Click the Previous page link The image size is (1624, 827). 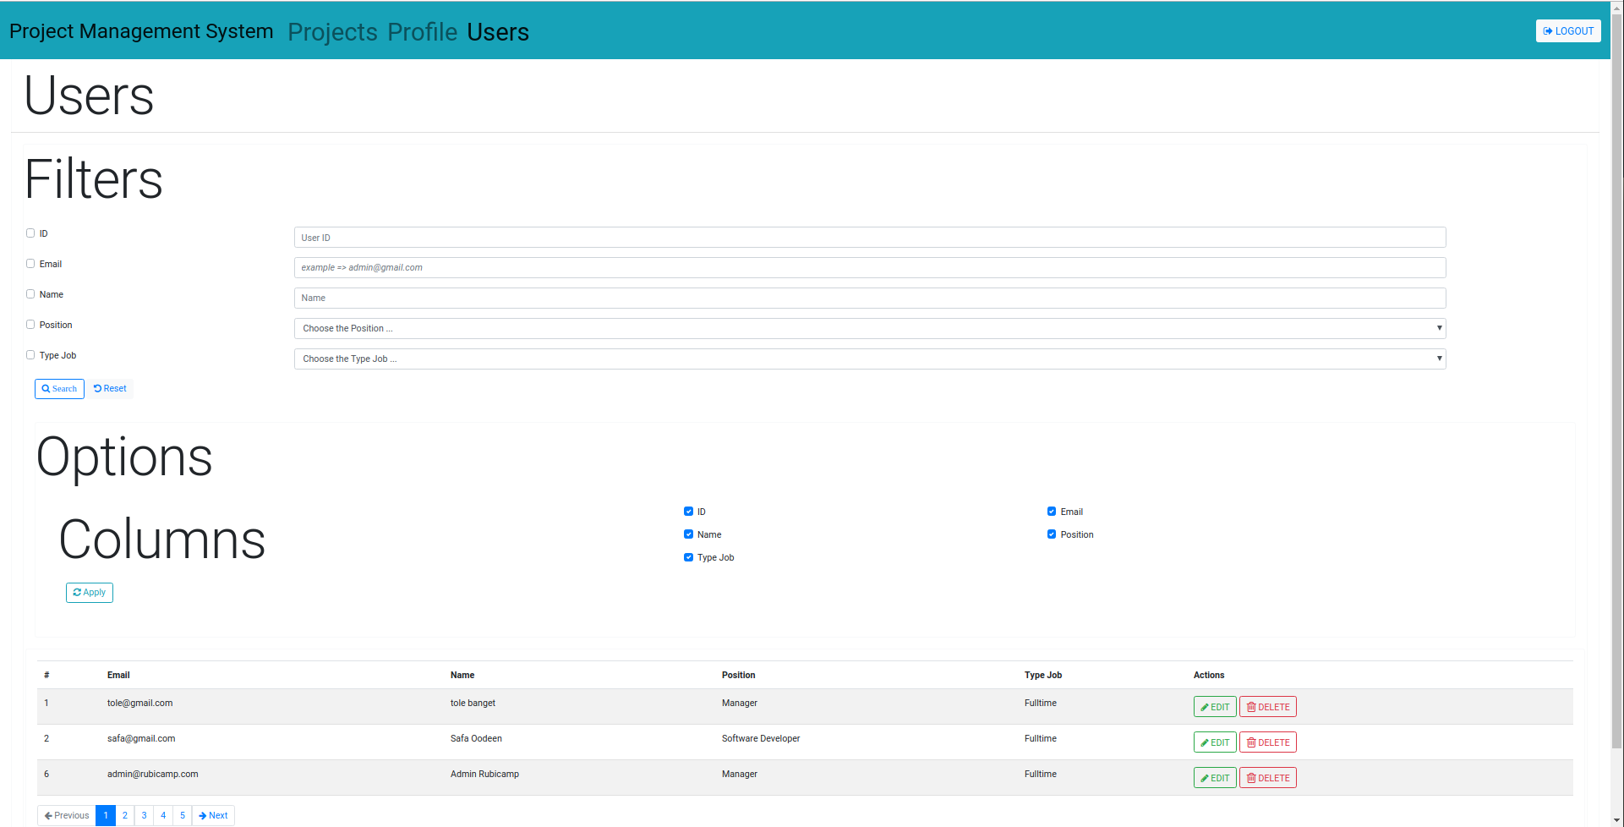tap(67, 816)
